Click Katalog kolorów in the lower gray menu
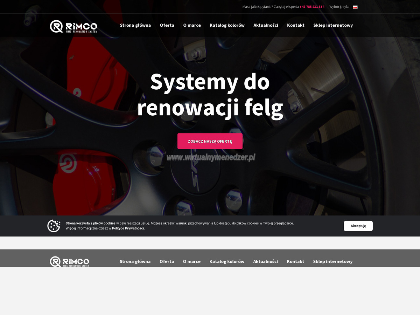This screenshot has height=315, width=420. tap(227, 261)
